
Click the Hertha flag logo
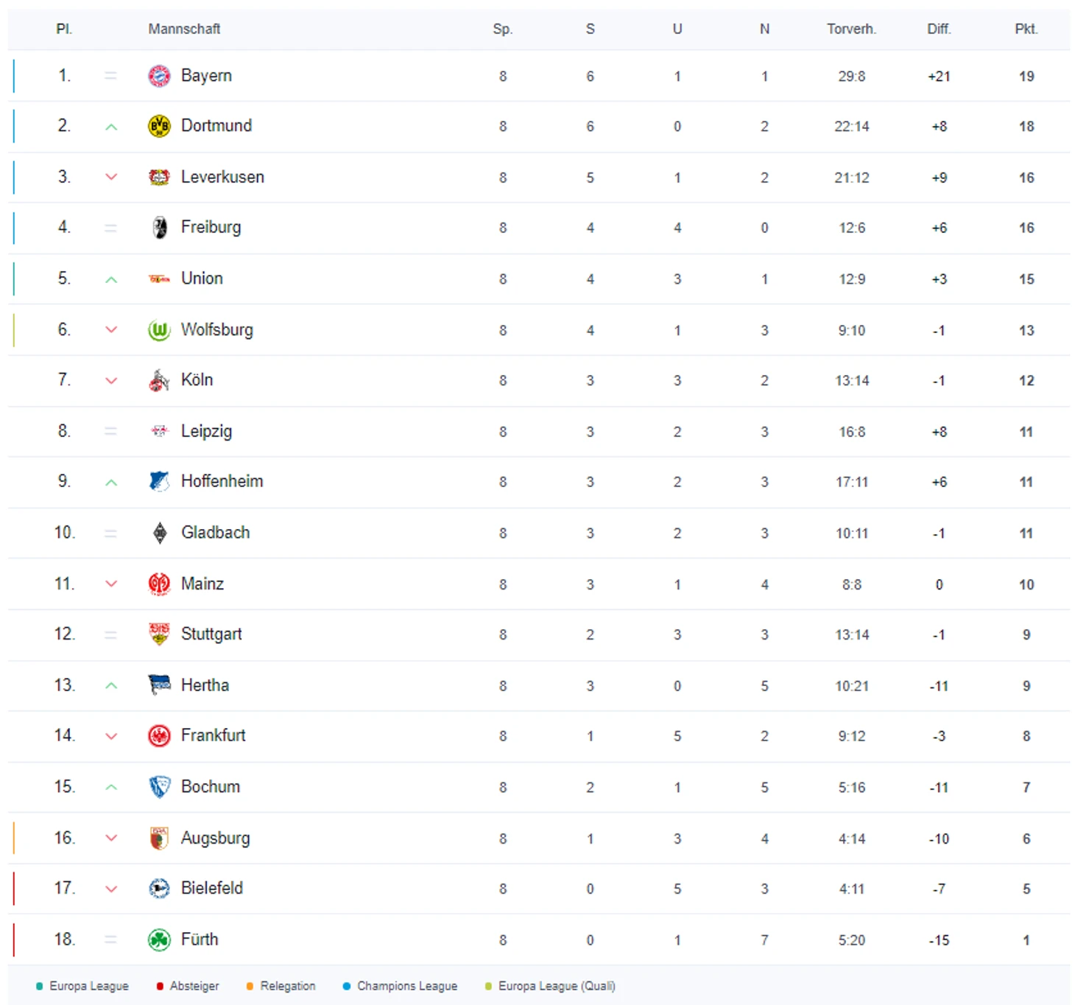point(159,685)
